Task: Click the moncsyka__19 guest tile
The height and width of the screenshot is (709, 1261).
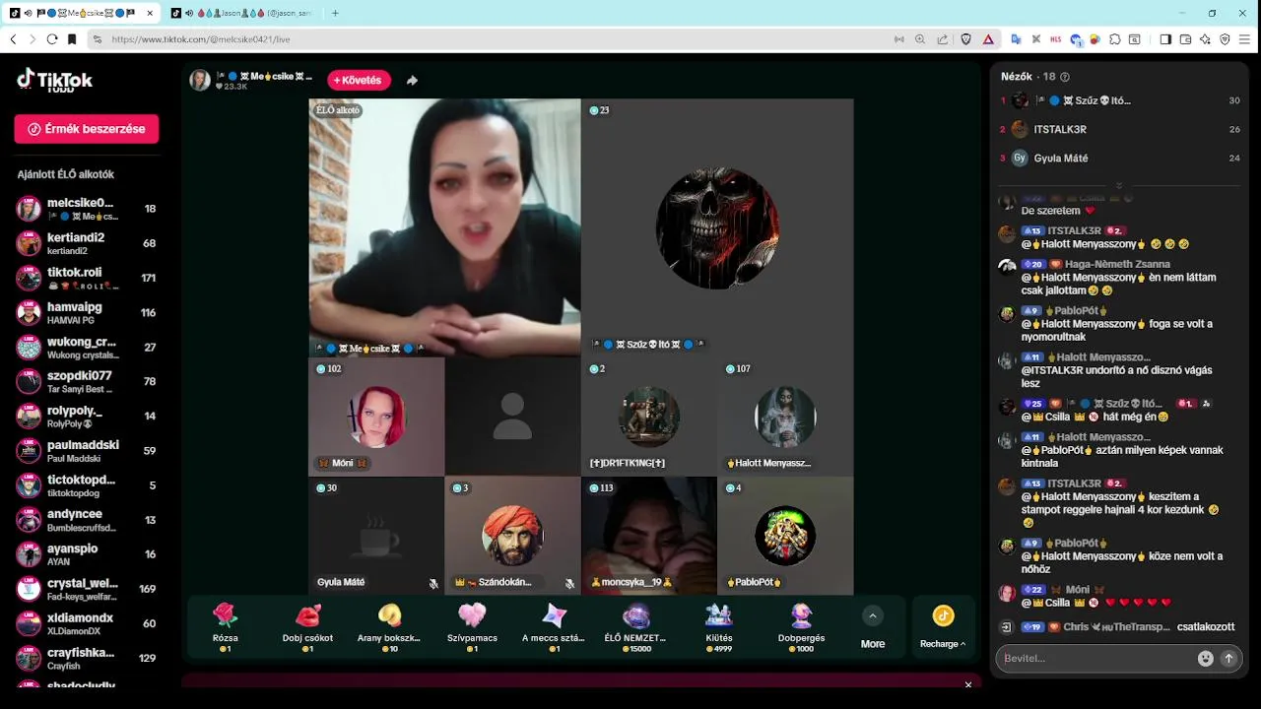Action: [649, 536]
